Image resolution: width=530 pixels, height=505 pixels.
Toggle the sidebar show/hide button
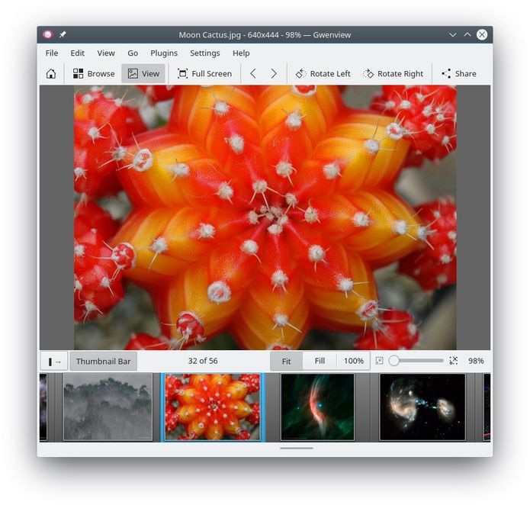(54, 362)
